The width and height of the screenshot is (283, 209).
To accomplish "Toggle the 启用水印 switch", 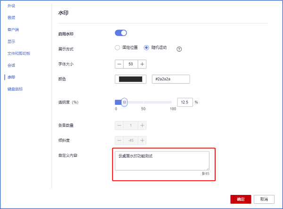I will click(121, 33).
